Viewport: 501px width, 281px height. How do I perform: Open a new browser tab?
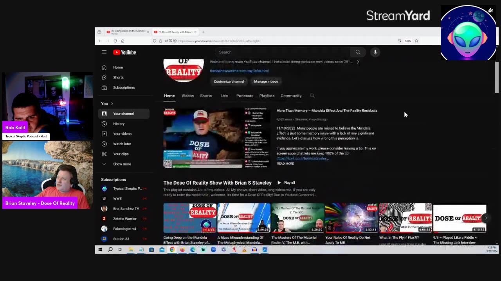click(203, 32)
